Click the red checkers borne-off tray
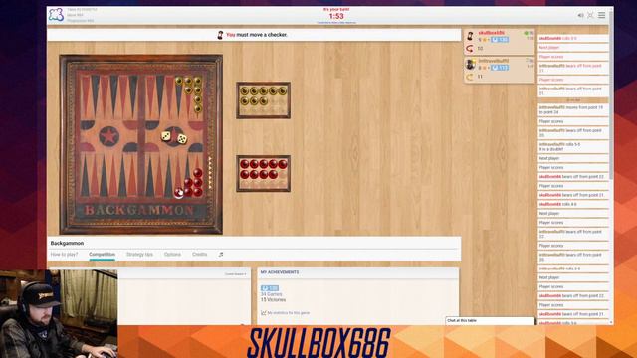Viewport: 637px width, 358px height. click(263, 173)
